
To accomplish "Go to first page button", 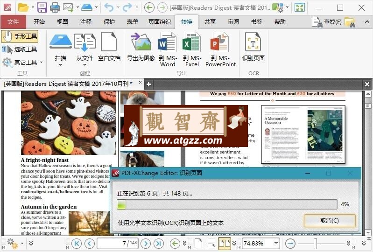I will click(77, 244).
